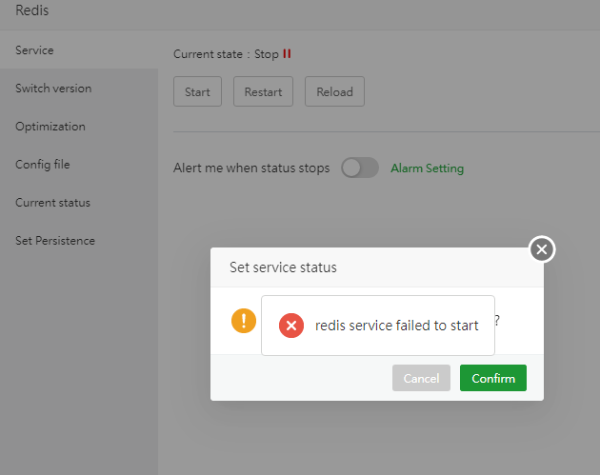Image resolution: width=600 pixels, height=475 pixels.
Task: Click the Set service status dialog title
Action: coord(283,267)
